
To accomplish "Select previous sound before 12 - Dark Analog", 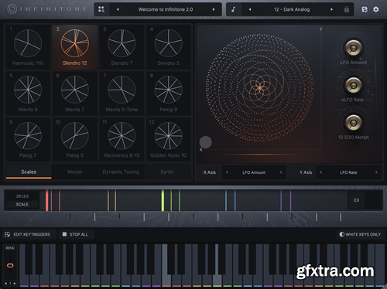I will pos(250,9).
